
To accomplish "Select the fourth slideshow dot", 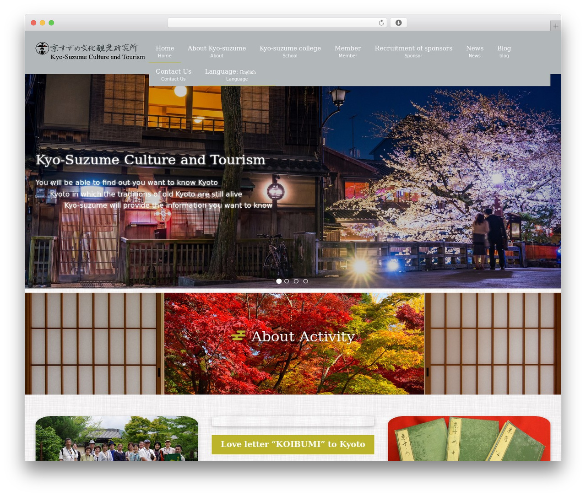I will click(x=305, y=281).
